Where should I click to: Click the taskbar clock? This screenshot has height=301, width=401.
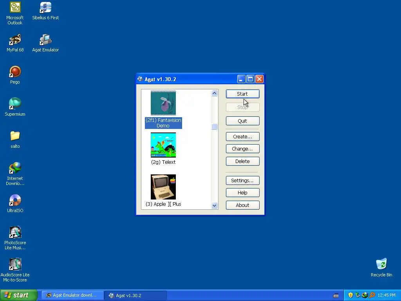tap(387, 295)
